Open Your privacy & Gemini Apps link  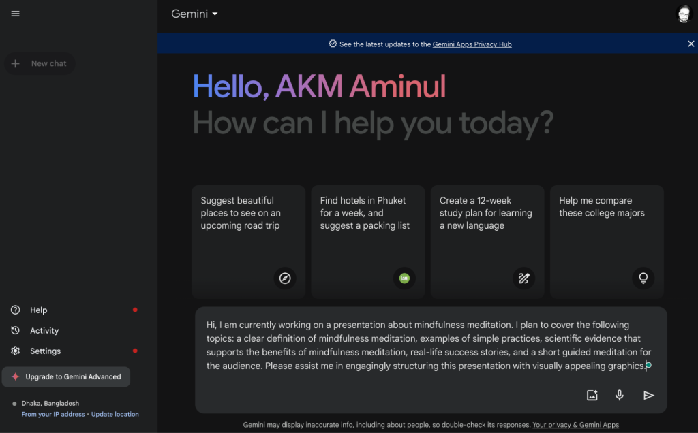tap(575, 425)
